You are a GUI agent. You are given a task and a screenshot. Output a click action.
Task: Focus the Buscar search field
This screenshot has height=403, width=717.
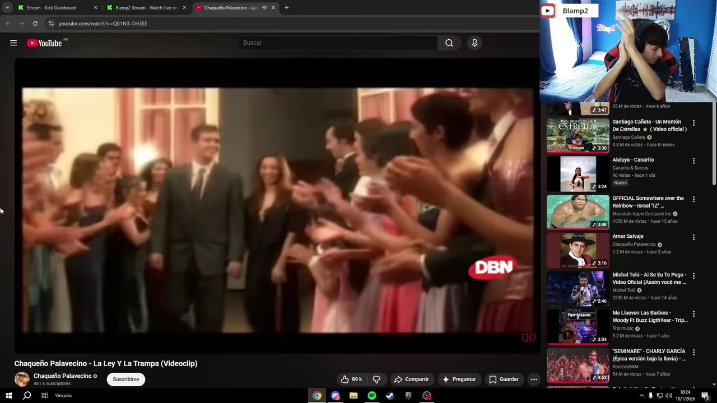pos(339,43)
